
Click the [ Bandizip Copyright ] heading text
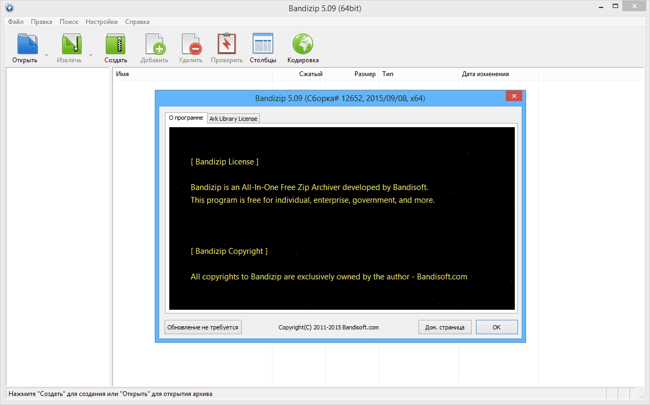pos(229,251)
